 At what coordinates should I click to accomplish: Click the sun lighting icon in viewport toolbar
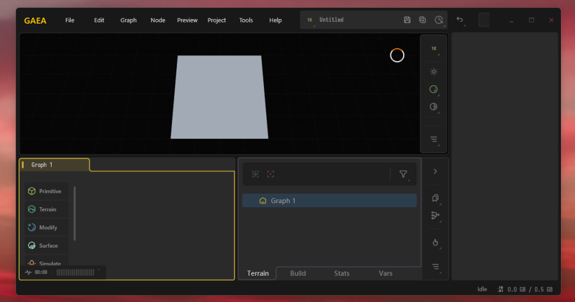coord(433,72)
